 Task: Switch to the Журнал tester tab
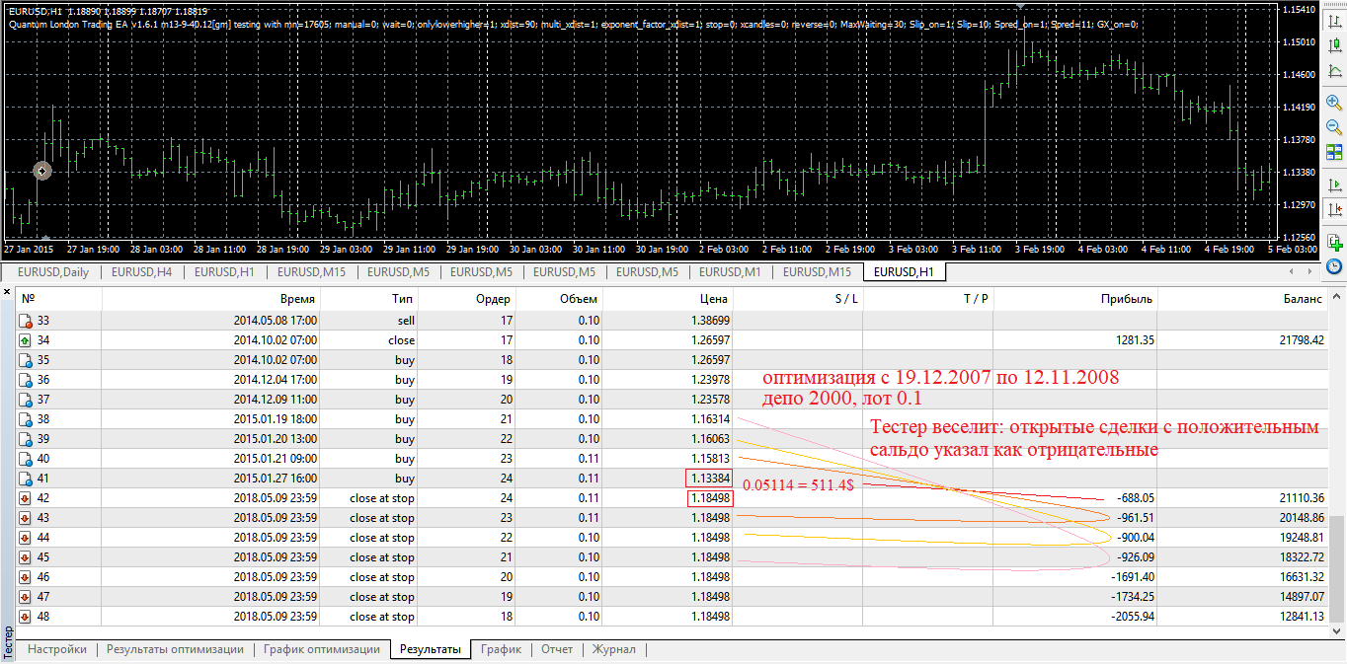(613, 649)
